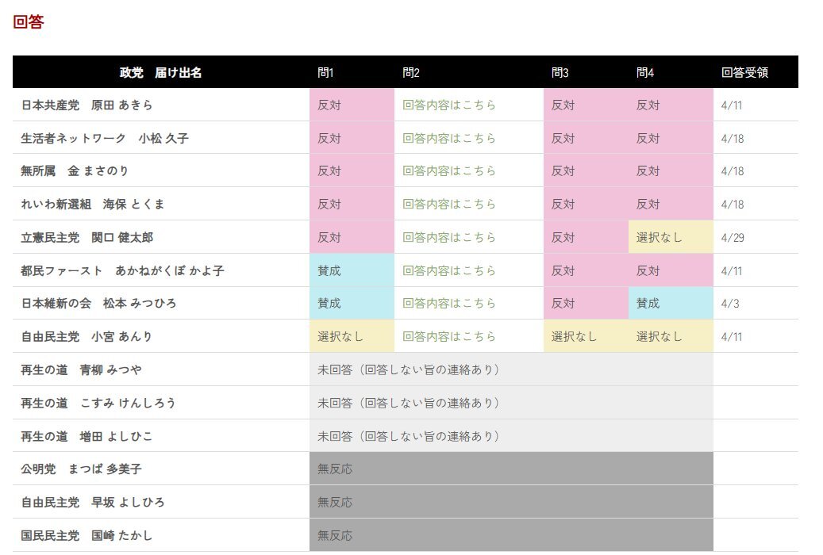The height and width of the screenshot is (555, 823).
Task: Select the name 生活者ネットワーク 小松 久子
Action: [105, 139]
